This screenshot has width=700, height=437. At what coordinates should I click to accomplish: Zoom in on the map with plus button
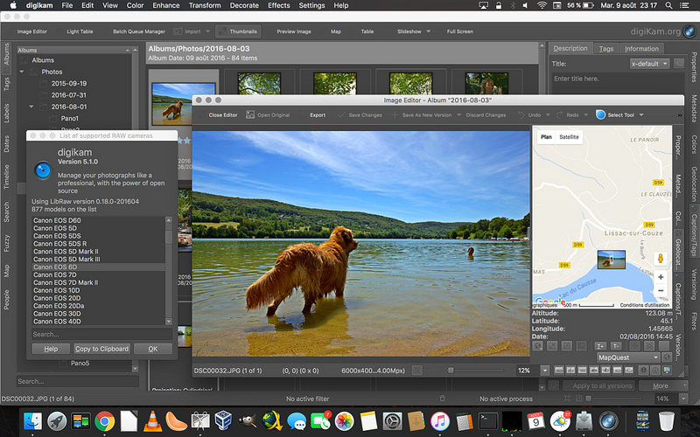(x=661, y=277)
